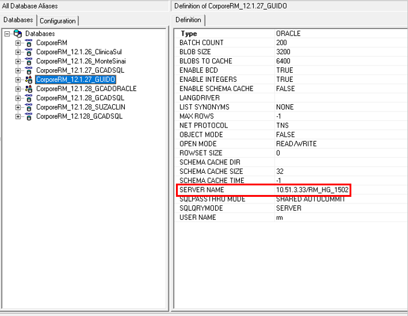Click the SQLQRYMODE value SERVER
The image size is (408, 316).
click(289, 208)
